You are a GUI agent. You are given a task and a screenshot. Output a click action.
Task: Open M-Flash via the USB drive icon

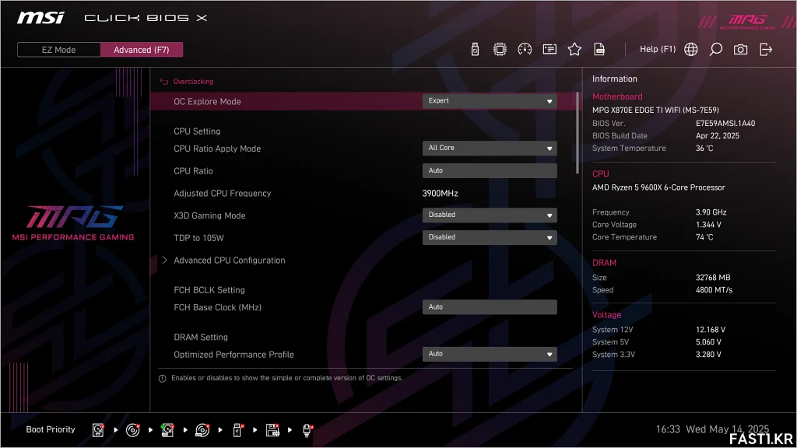(475, 49)
